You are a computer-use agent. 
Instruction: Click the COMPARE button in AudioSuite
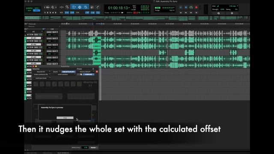89,74
